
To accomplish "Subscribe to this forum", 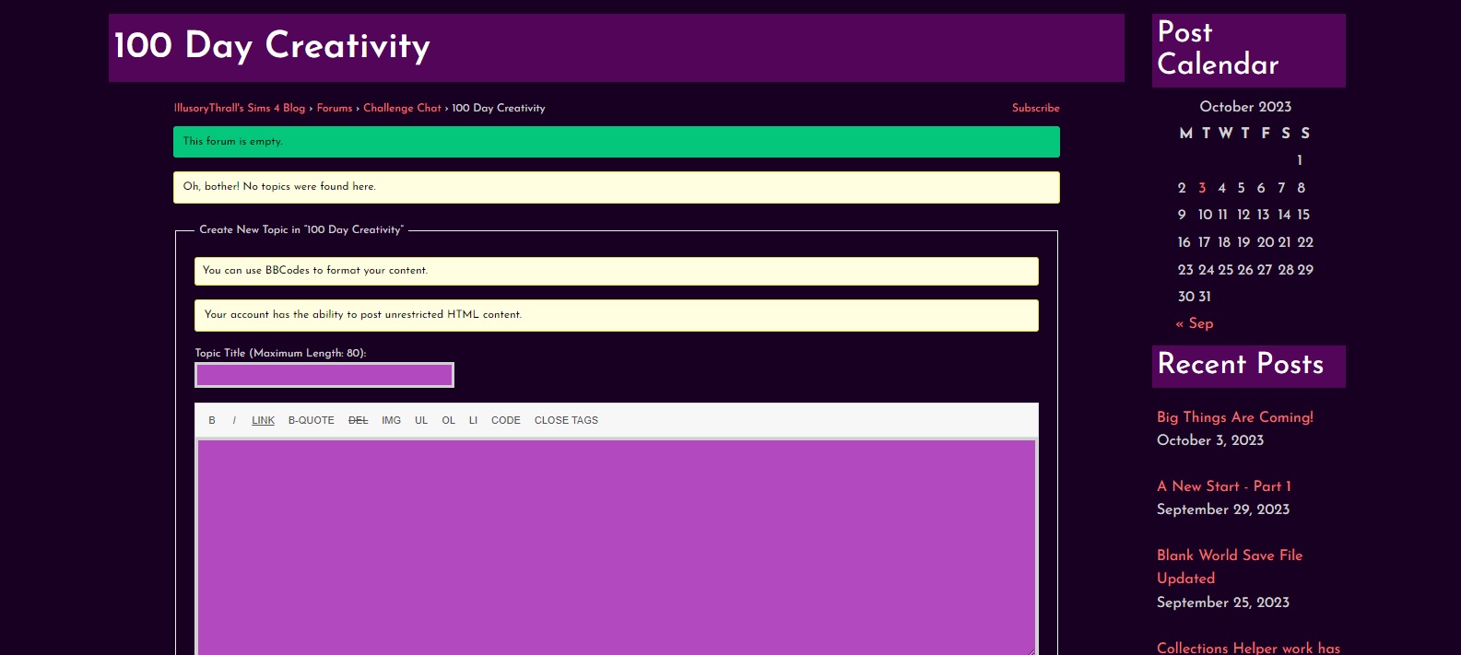I will [x=1035, y=108].
